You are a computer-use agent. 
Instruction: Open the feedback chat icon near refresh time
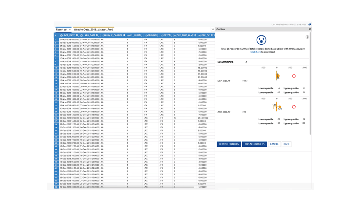pos(310,24)
